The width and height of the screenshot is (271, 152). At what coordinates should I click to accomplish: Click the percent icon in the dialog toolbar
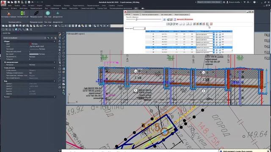pyautogui.click(x=177, y=24)
